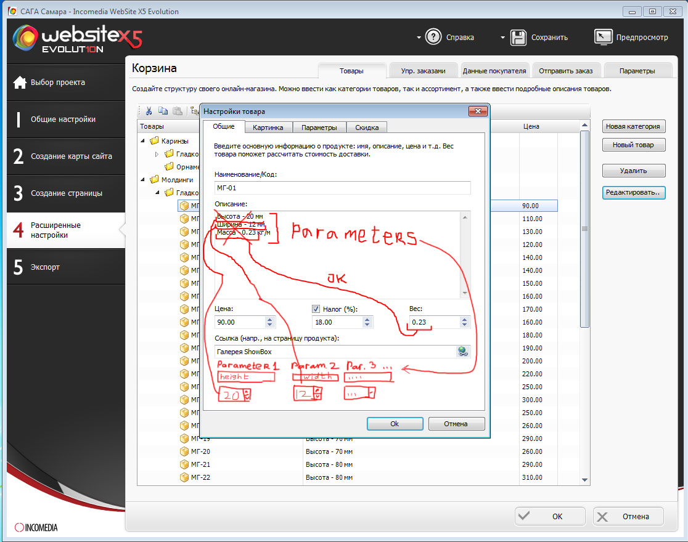The height and width of the screenshot is (542, 688).
Task: Click the Предпросмотр preview monitor icon
Action: coord(603,37)
